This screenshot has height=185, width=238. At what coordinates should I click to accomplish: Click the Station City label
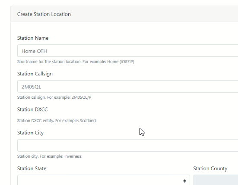(30, 133)
